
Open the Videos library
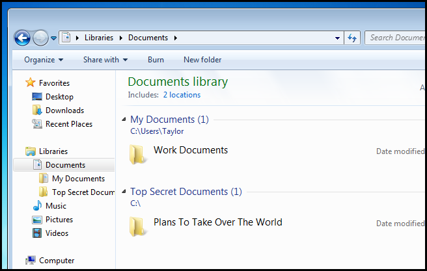(57, 233)
